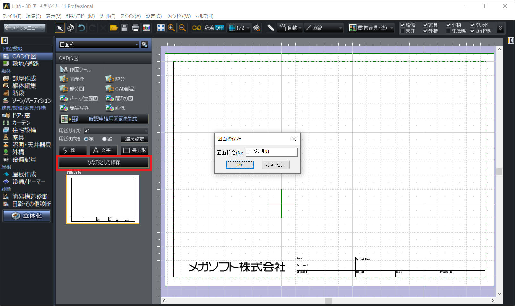The width and height of the screenshot is (515, 306).
Task: Open the ファイル(F) menu
Action: [12, 16]
